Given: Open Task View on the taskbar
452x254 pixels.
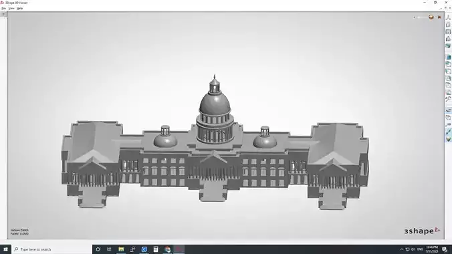Looking at the screenshot, I should [109, 249].
